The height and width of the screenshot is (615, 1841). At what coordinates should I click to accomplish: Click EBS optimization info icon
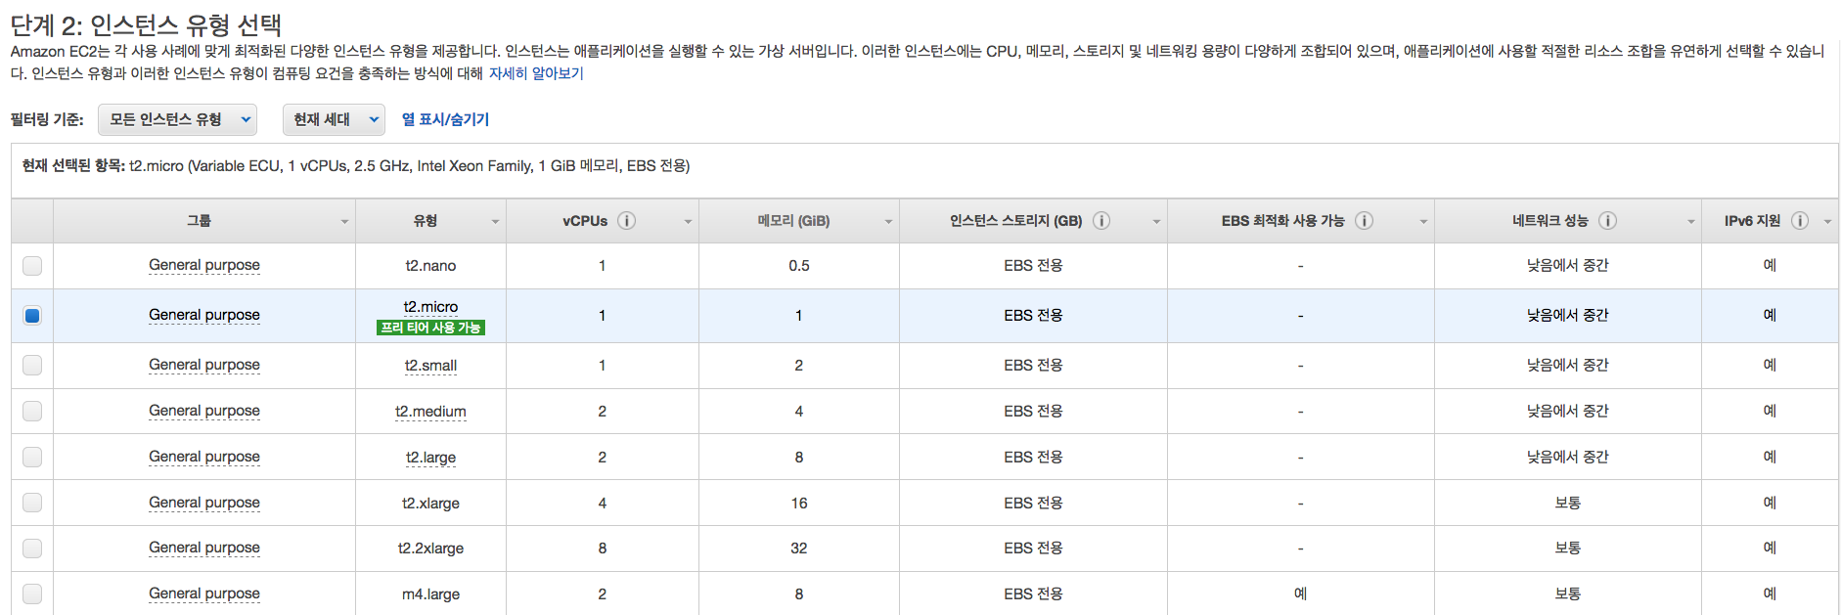tap(1365, 221)
